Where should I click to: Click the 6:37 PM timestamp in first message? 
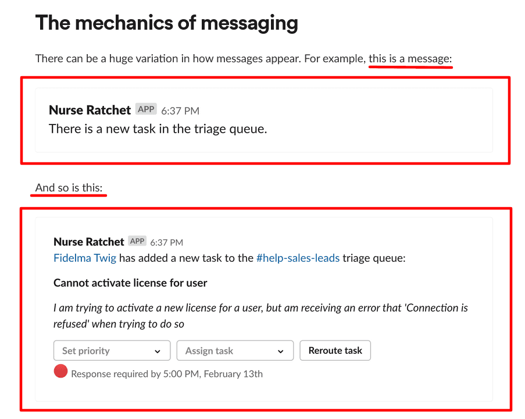click(x=180, y=110)
